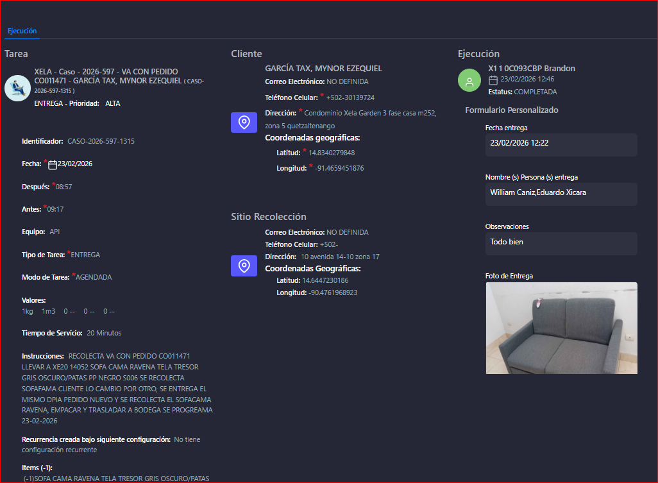Click the calendar icon beside 23/02/2026 12:46

[493, 80]
